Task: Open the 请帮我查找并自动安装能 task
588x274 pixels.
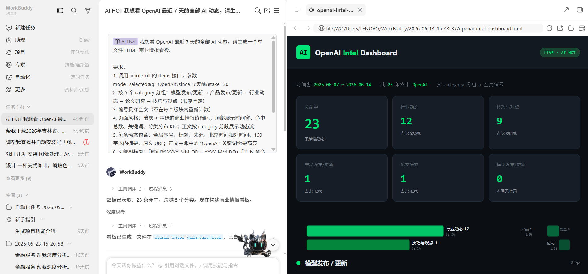Action: 48,142
